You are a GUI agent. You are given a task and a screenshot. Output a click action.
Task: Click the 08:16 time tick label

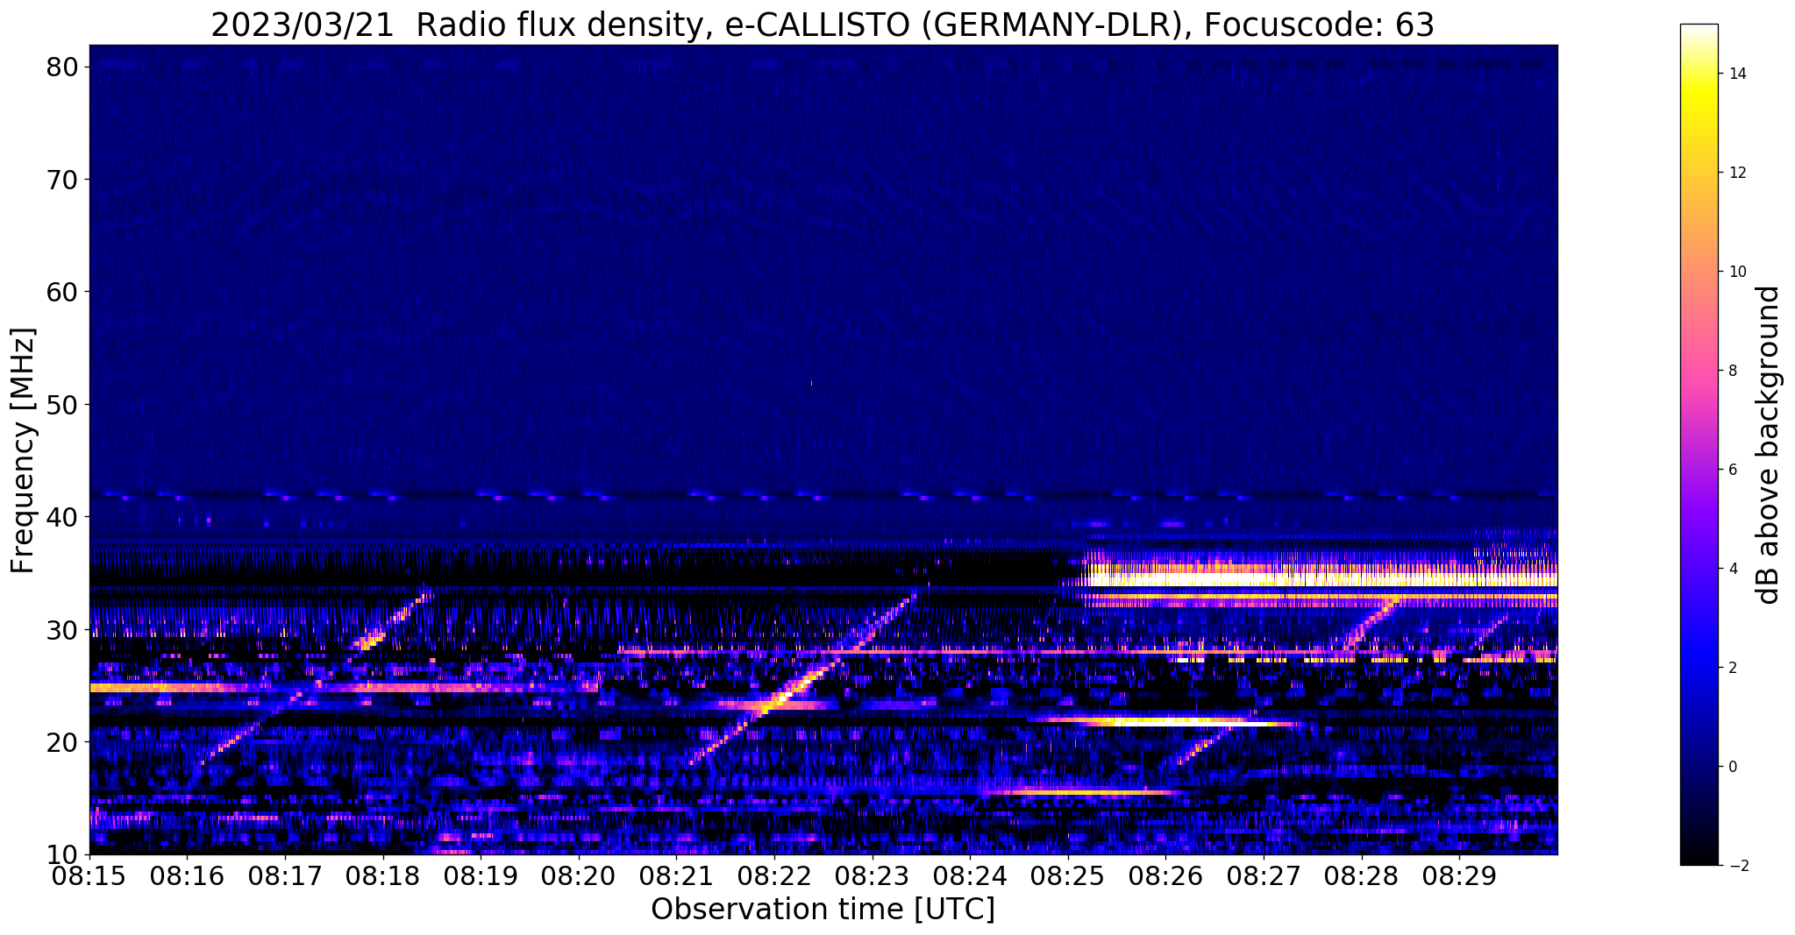pyautogui.click(x=187, y=876)
